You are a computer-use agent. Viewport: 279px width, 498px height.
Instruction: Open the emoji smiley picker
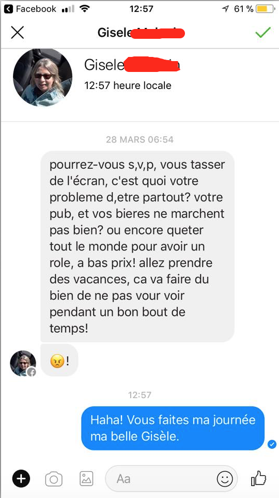click(x=224, y=479)
